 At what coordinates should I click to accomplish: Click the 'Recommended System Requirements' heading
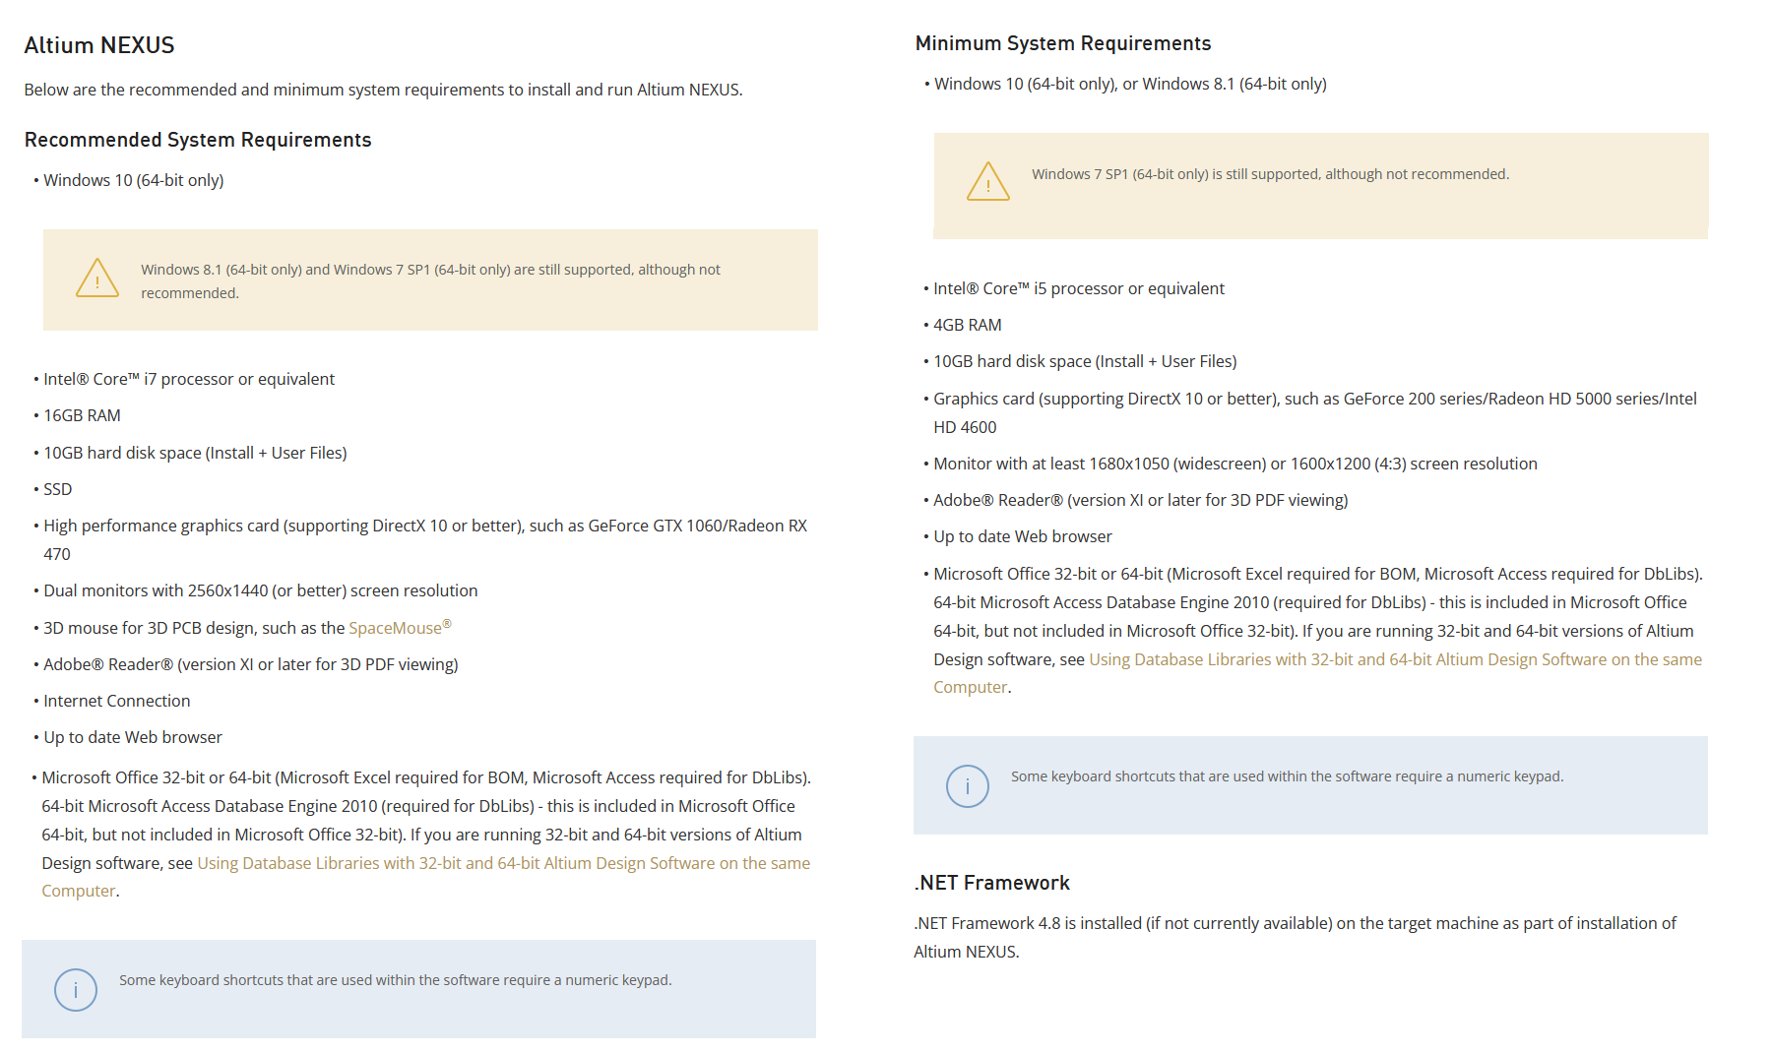[198, 140]
